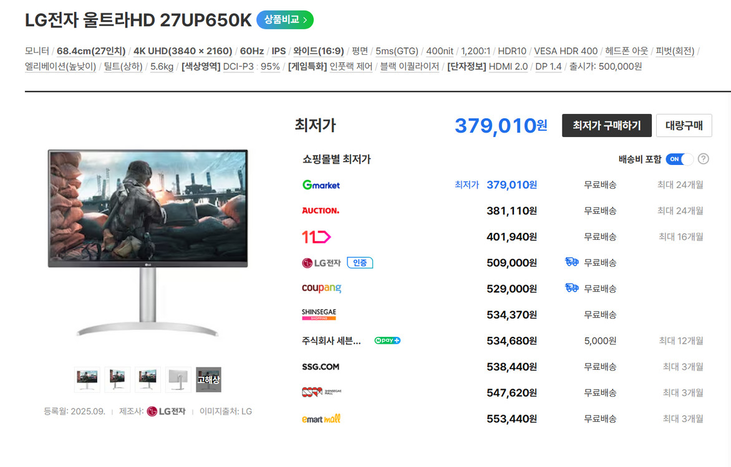Click the 68.4cm(27인치) spec link
Viewport: 731px width, 467px height.
click(91, 51)
